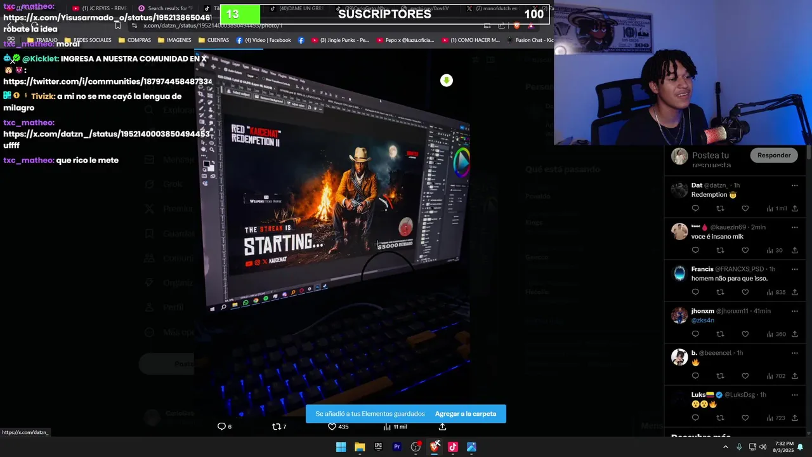This screenshot has height=457, width=812.
Task: Click the Responder button
Action: [x=774, y=155]
